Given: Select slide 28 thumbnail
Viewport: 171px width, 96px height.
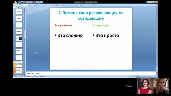Looking at the screenshot, I should [19, 45].
